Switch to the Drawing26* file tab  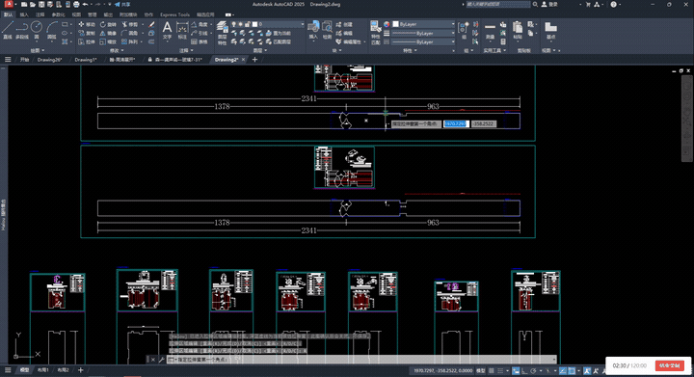point(49,60)
